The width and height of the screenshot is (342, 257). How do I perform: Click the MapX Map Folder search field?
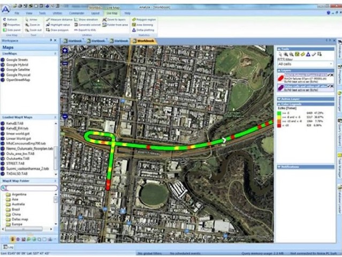30,188
